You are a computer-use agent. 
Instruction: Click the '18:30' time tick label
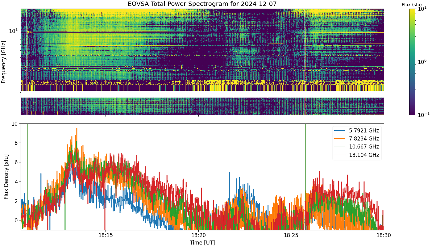click(384, 235)
